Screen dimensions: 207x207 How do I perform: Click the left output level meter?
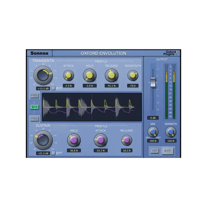[167, 92]
